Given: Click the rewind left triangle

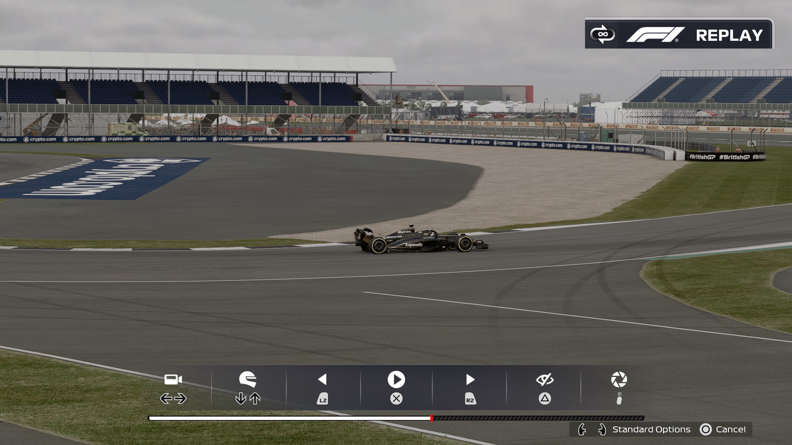Looking at the screenshot, I should [x=322, y=379].
